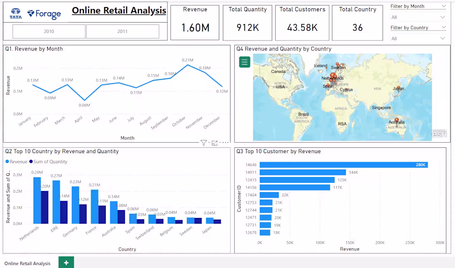Click the Online Retail Analysis title
Screen dimensions: 455x268
pos(118,10)
